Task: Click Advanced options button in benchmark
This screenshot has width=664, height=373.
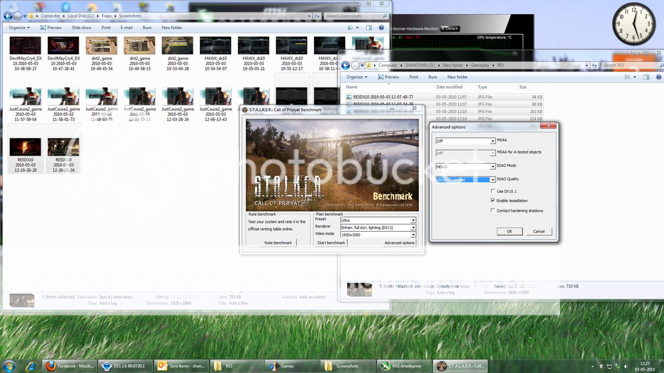Action: 400,243
